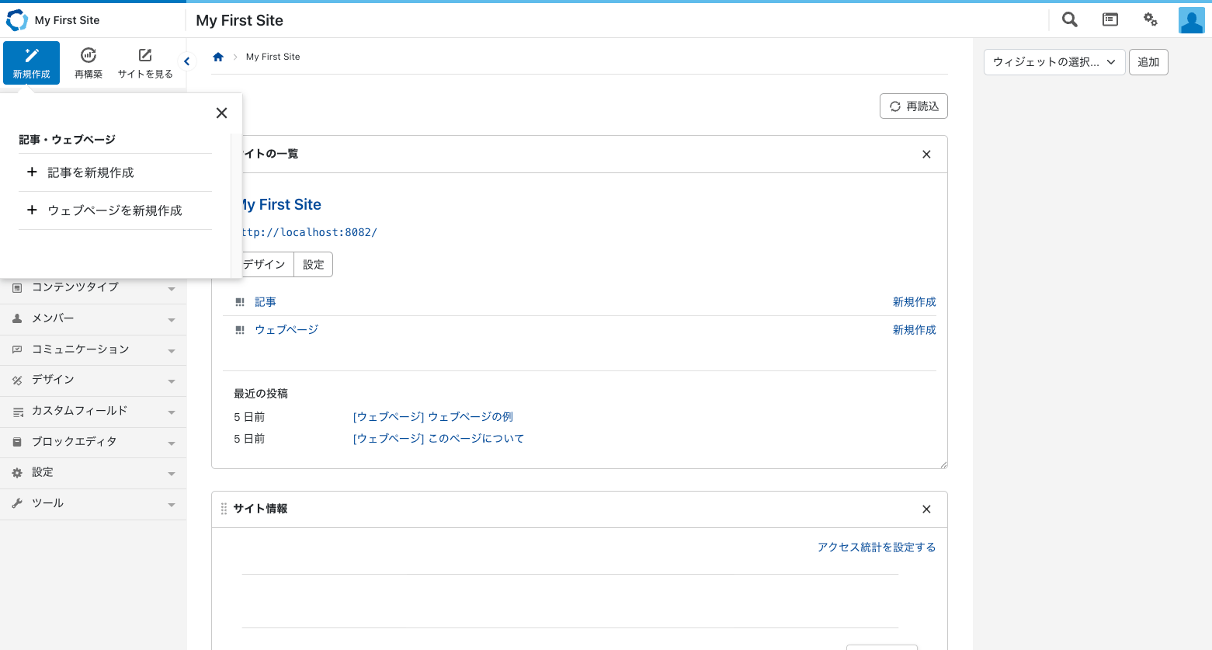The height and width of the screenshot is (650, 1212).
Task: Open the コンテンツタイプ sidebar menu
Action: tap(93, 288)
